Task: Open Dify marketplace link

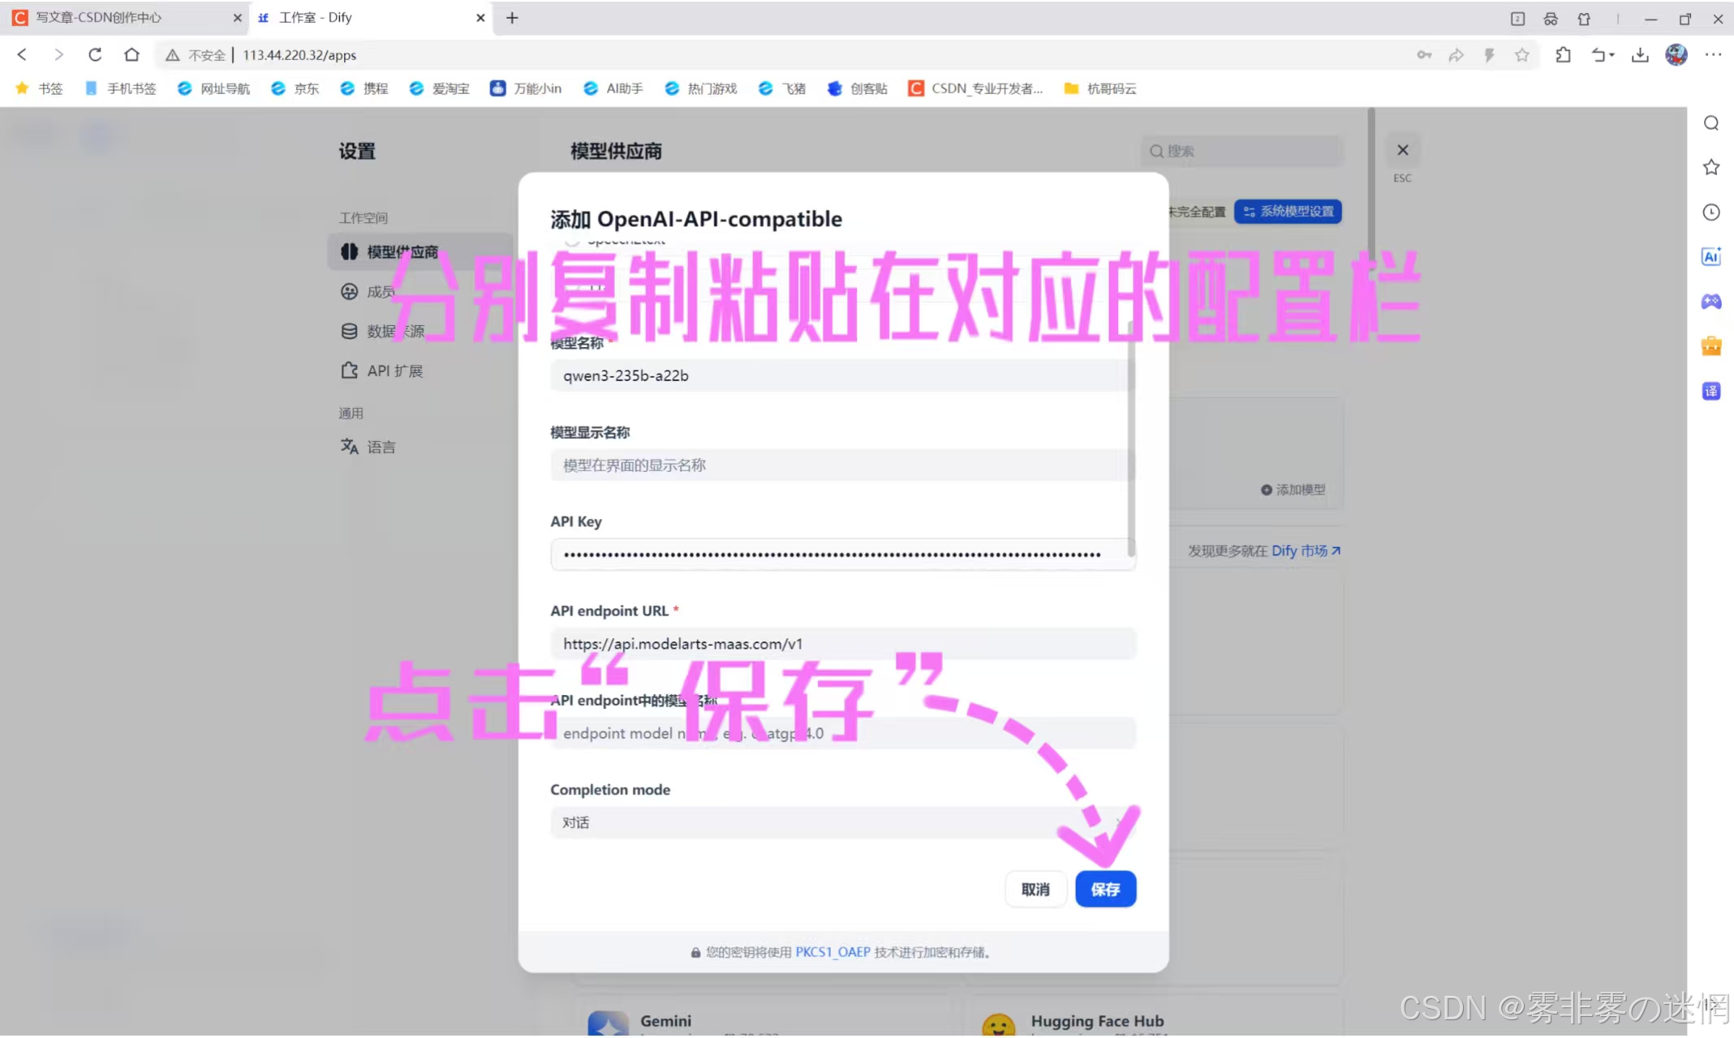Action: (1306, 551)
